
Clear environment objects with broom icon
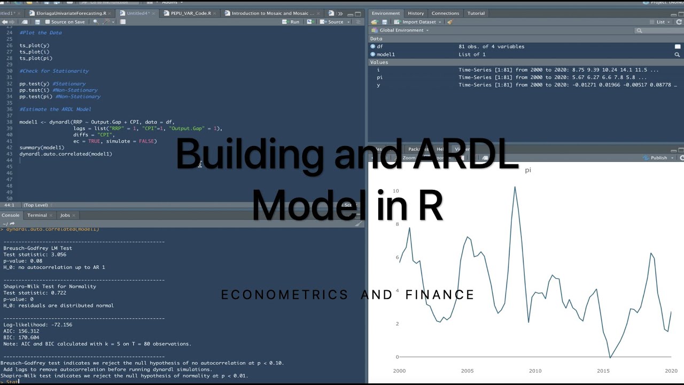449,22
